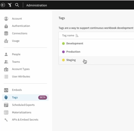Click the APIs & Embed Secrets key icon

(x=6, y=120)
